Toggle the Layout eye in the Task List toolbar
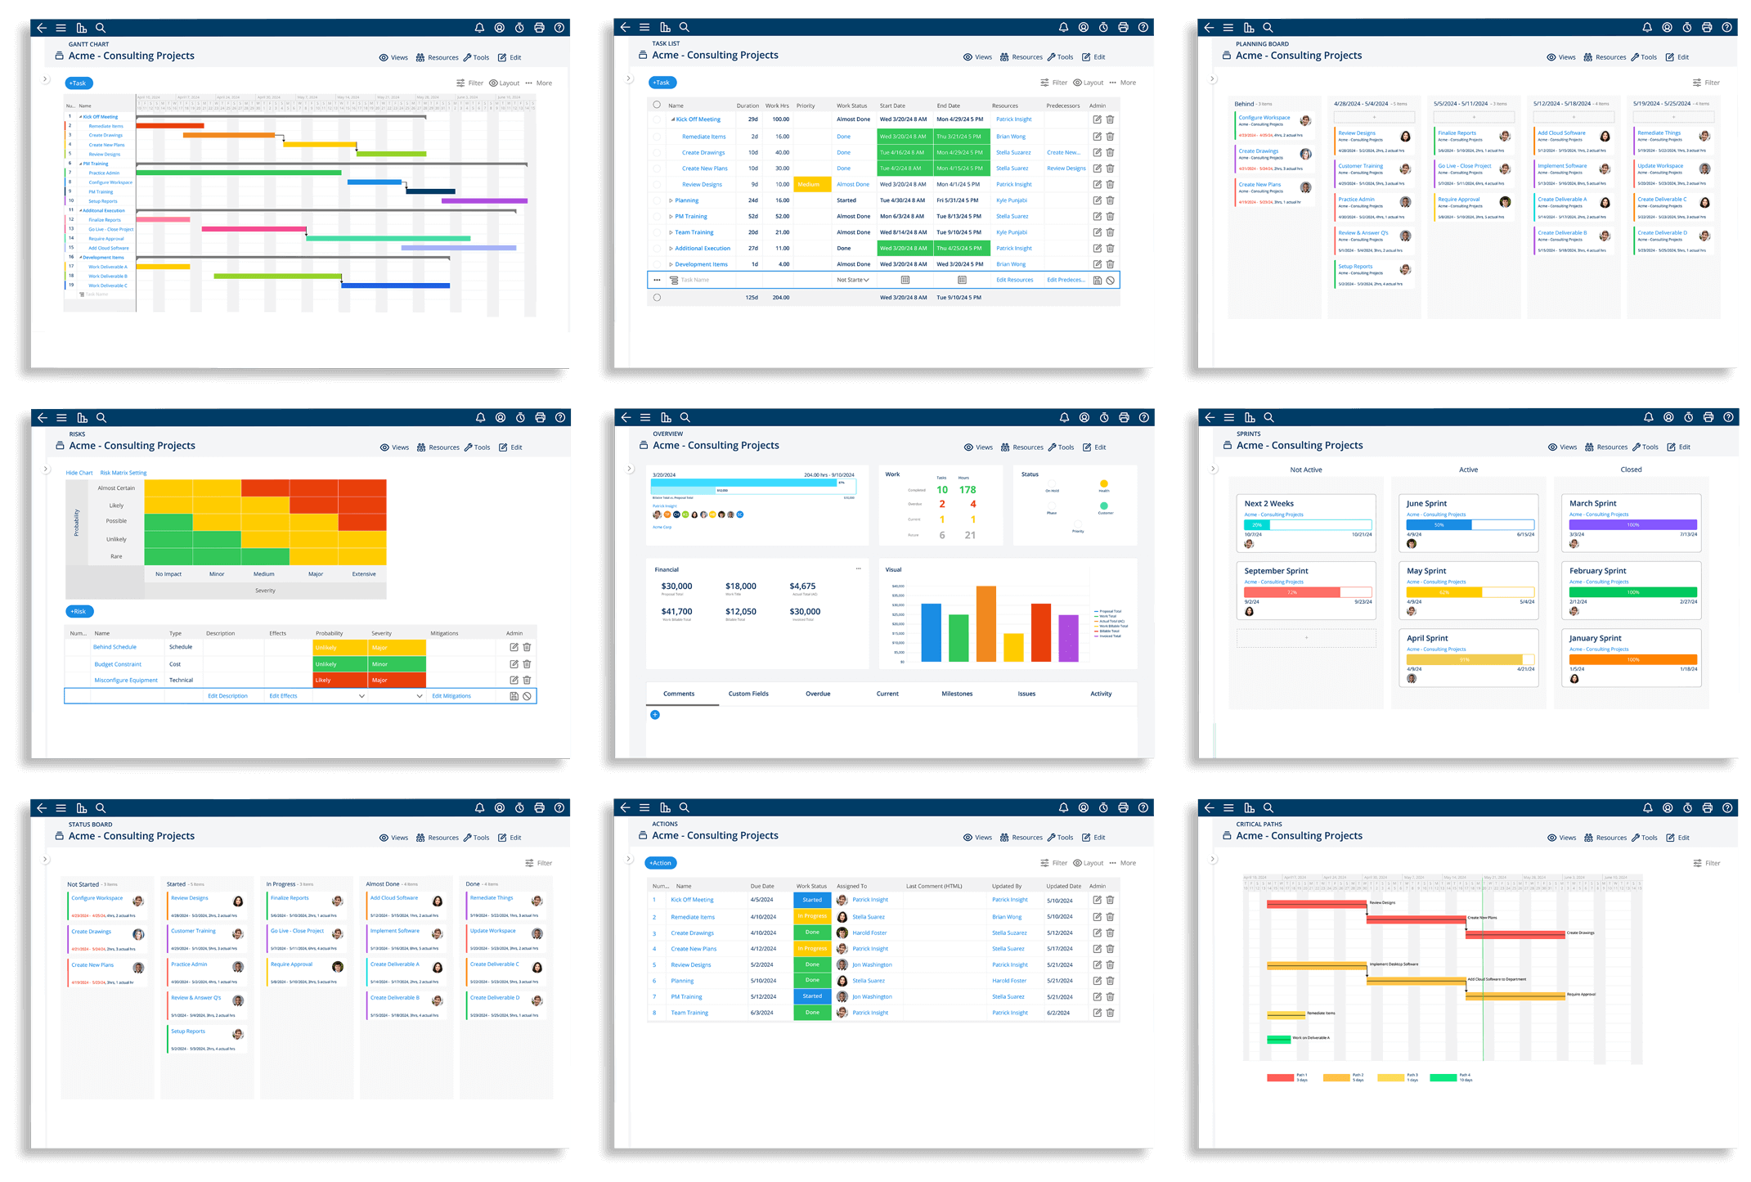Screen dimensions: 1751x1182 [x=1078, y=83]
